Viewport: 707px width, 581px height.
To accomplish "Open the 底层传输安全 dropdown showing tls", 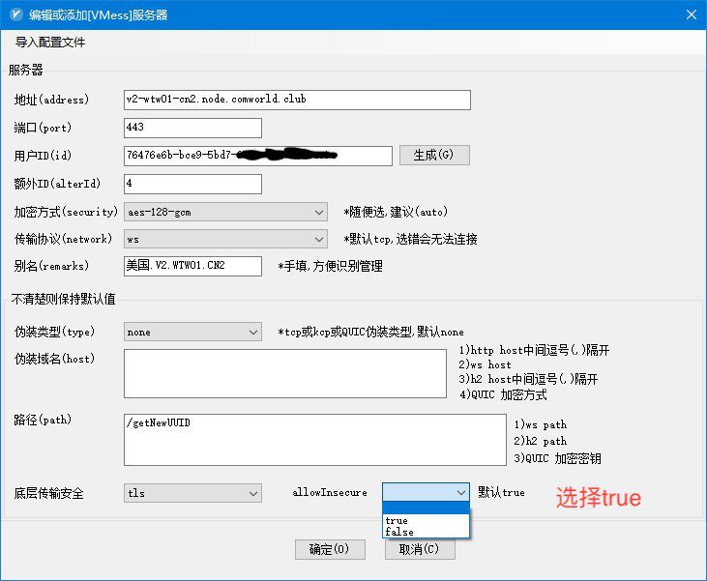I will 192,493.
